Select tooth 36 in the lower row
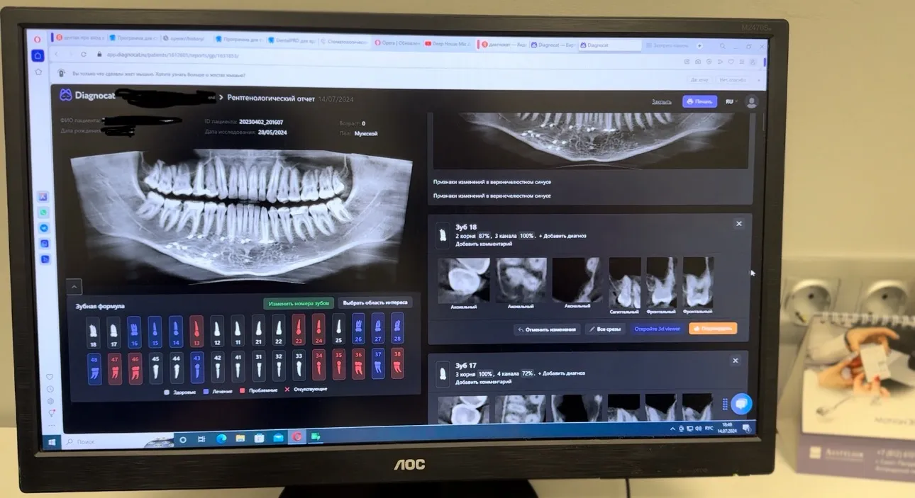915x498 pixels. click(x=359, y=366)
